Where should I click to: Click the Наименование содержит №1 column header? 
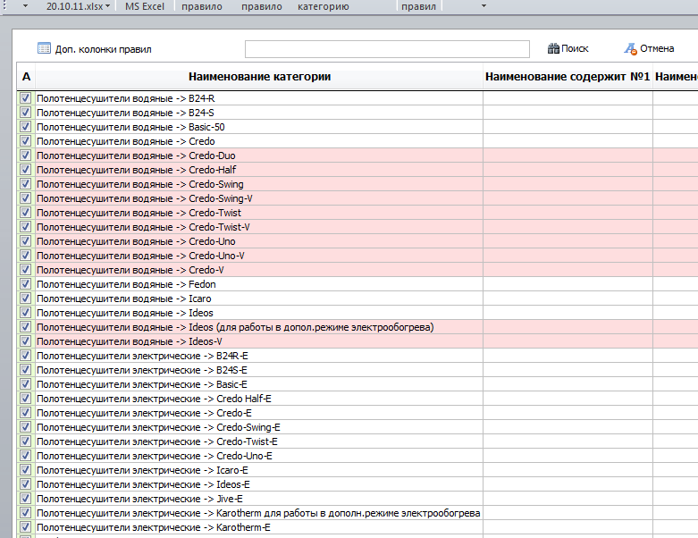(568, 77)
